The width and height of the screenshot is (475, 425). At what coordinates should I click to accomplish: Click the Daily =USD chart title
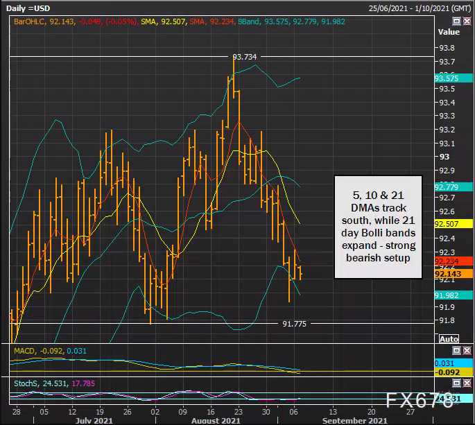[x=31, y=8]
